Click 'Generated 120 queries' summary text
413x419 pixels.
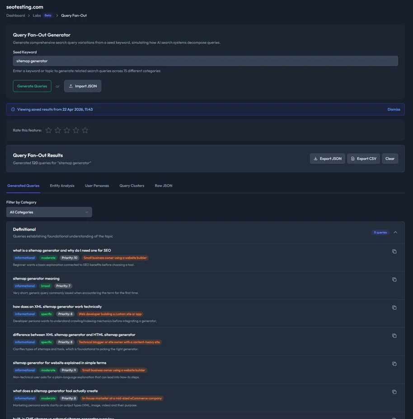point(52,163)
